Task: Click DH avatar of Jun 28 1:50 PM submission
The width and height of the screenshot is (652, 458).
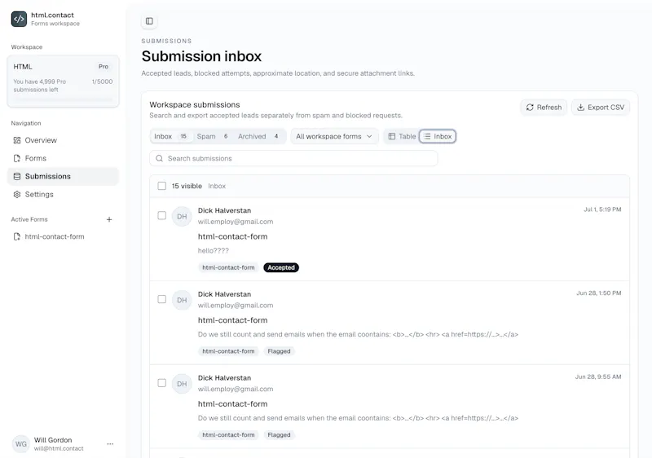Action: (x=182, y=300)
